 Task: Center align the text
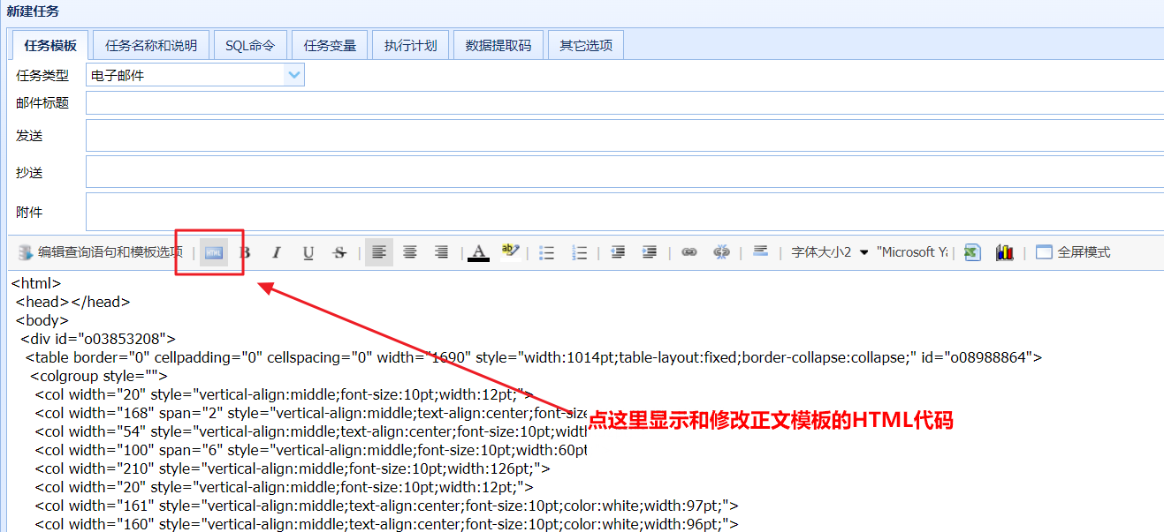[410, 252]
